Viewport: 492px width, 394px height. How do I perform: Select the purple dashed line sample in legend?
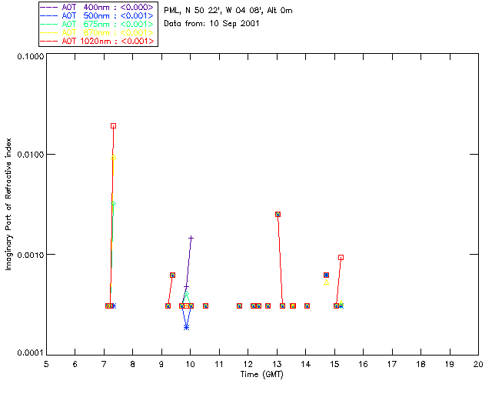click(x=49, y=7)
